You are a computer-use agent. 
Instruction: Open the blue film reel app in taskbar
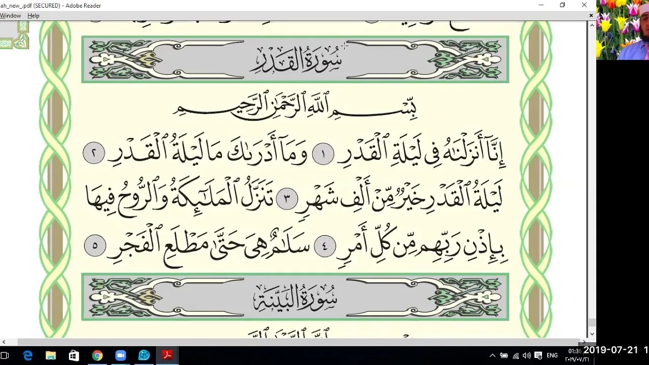point(144,355)
